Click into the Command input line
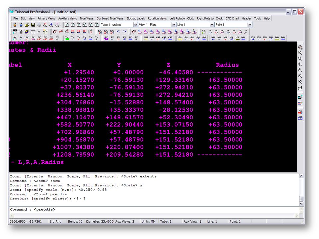 pos(166,210)
